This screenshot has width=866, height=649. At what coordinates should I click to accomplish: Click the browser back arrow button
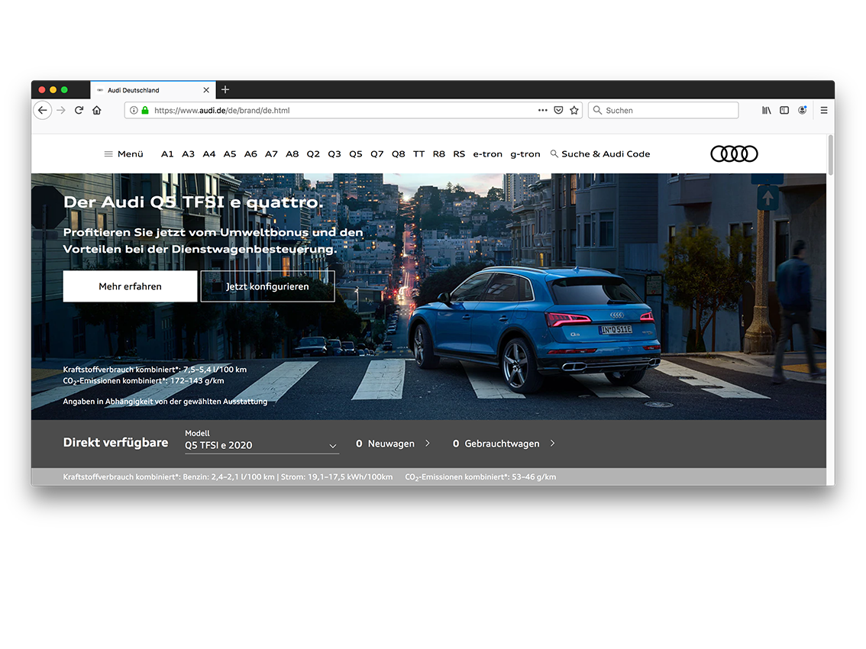tap(43, 110)
